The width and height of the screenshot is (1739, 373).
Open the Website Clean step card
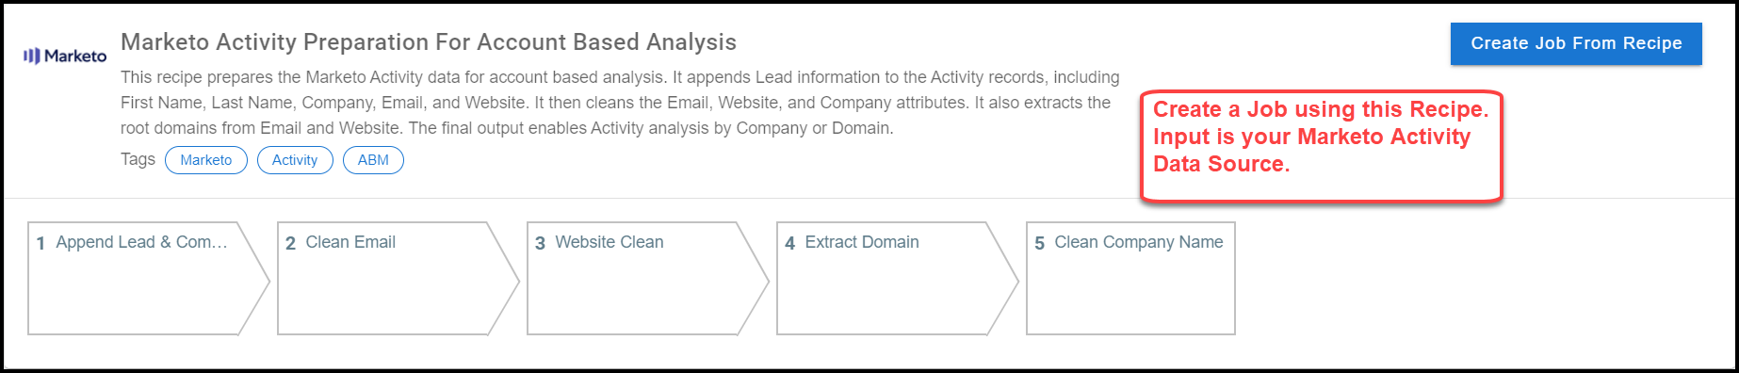click(647, 279)
